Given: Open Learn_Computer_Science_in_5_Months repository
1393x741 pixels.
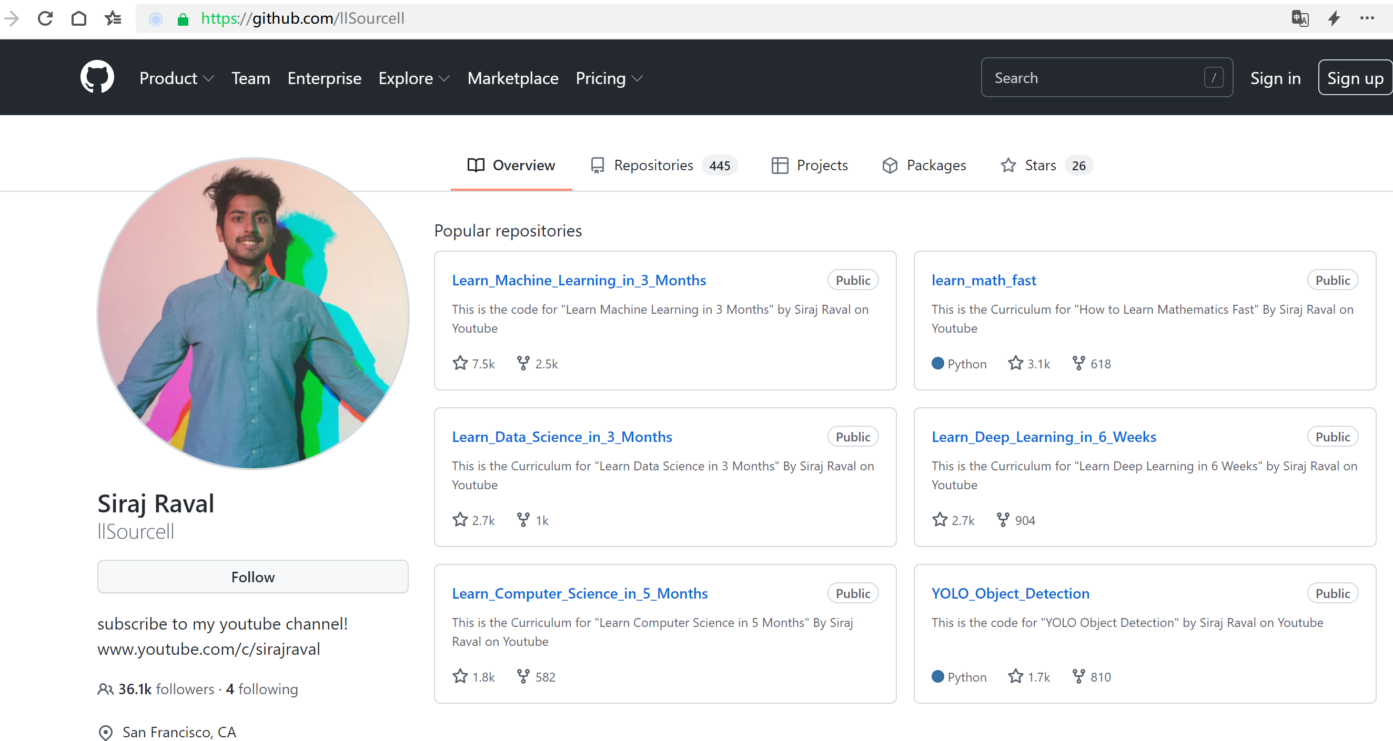Looking at the screenshot, I should (580, 593).
